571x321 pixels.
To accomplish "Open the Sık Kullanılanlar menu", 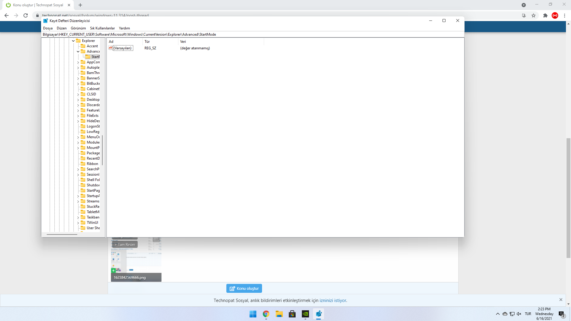I will (102, 28).
